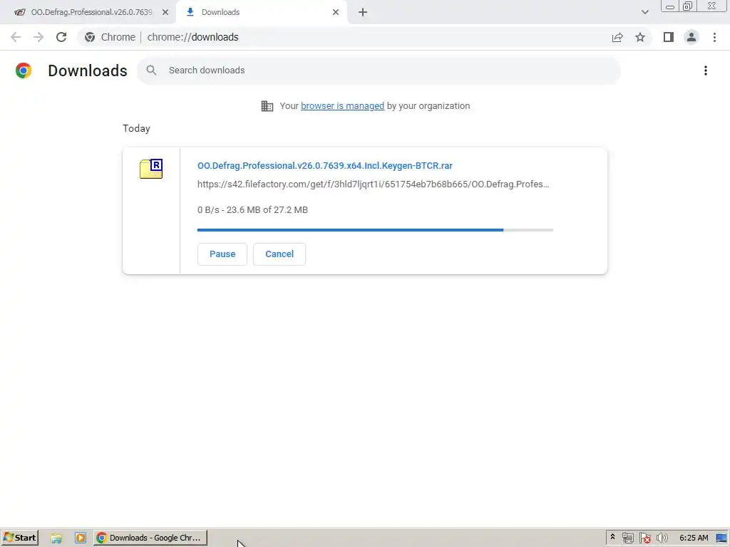Click the Downloads - Google Chrome taskbar button

click(150, 538)
